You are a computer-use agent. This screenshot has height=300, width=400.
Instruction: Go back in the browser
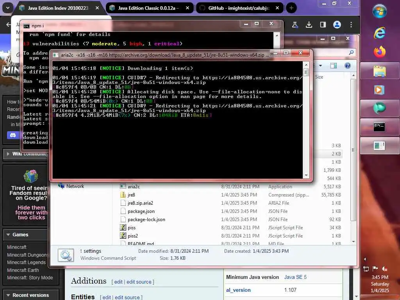[9, 25]
